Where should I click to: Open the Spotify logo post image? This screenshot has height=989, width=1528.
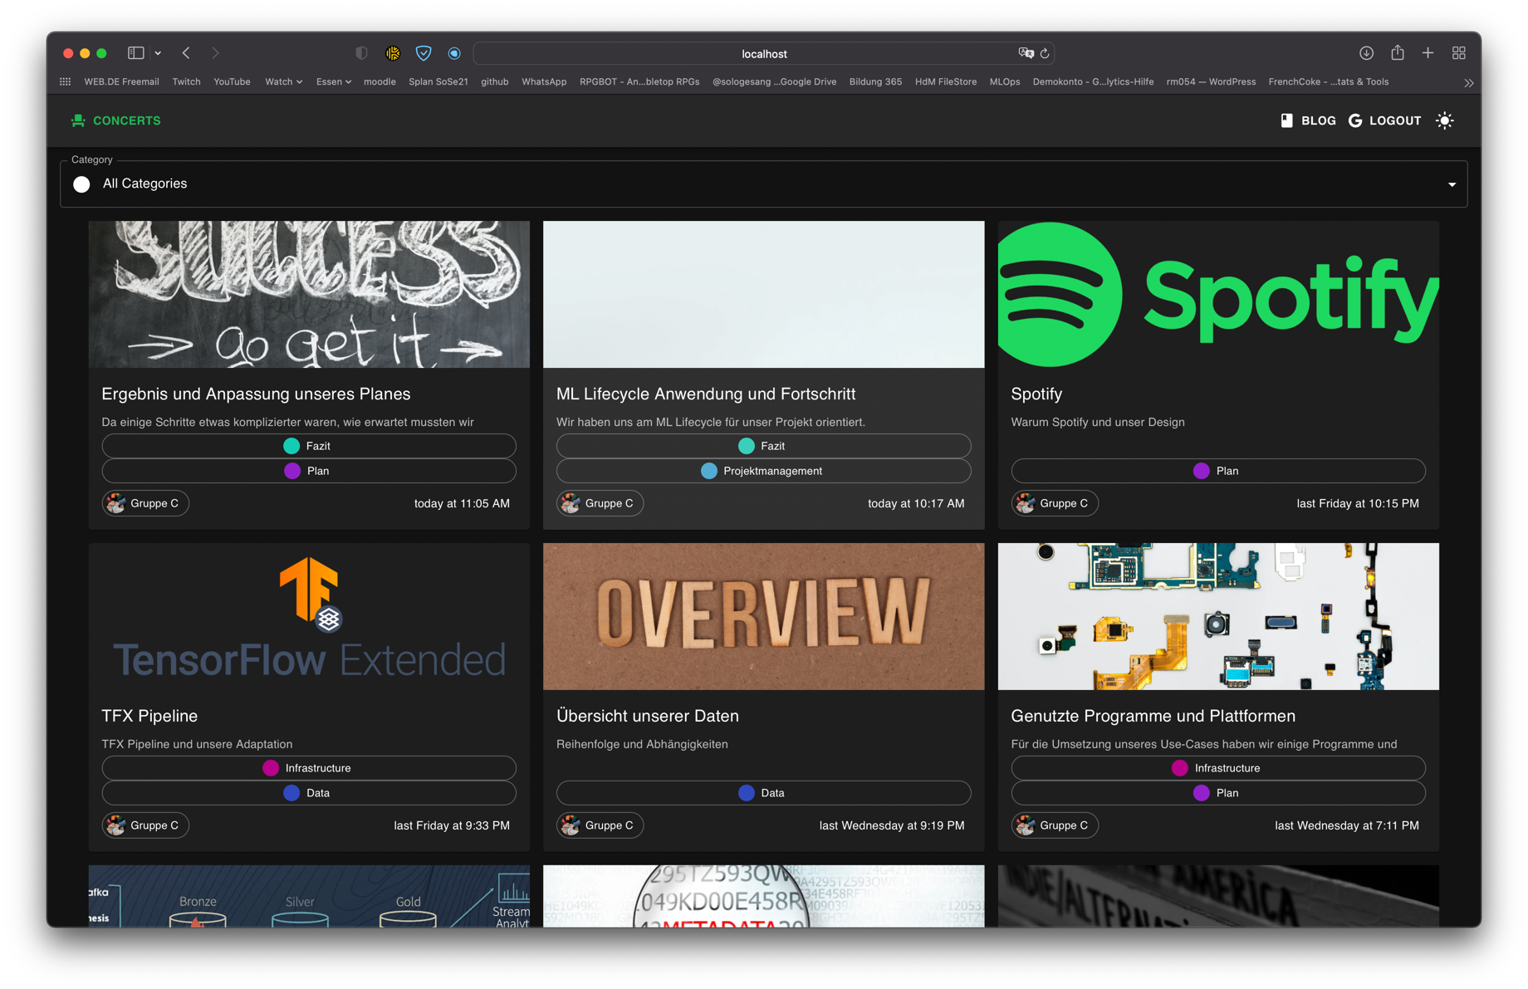[1218, 294]
